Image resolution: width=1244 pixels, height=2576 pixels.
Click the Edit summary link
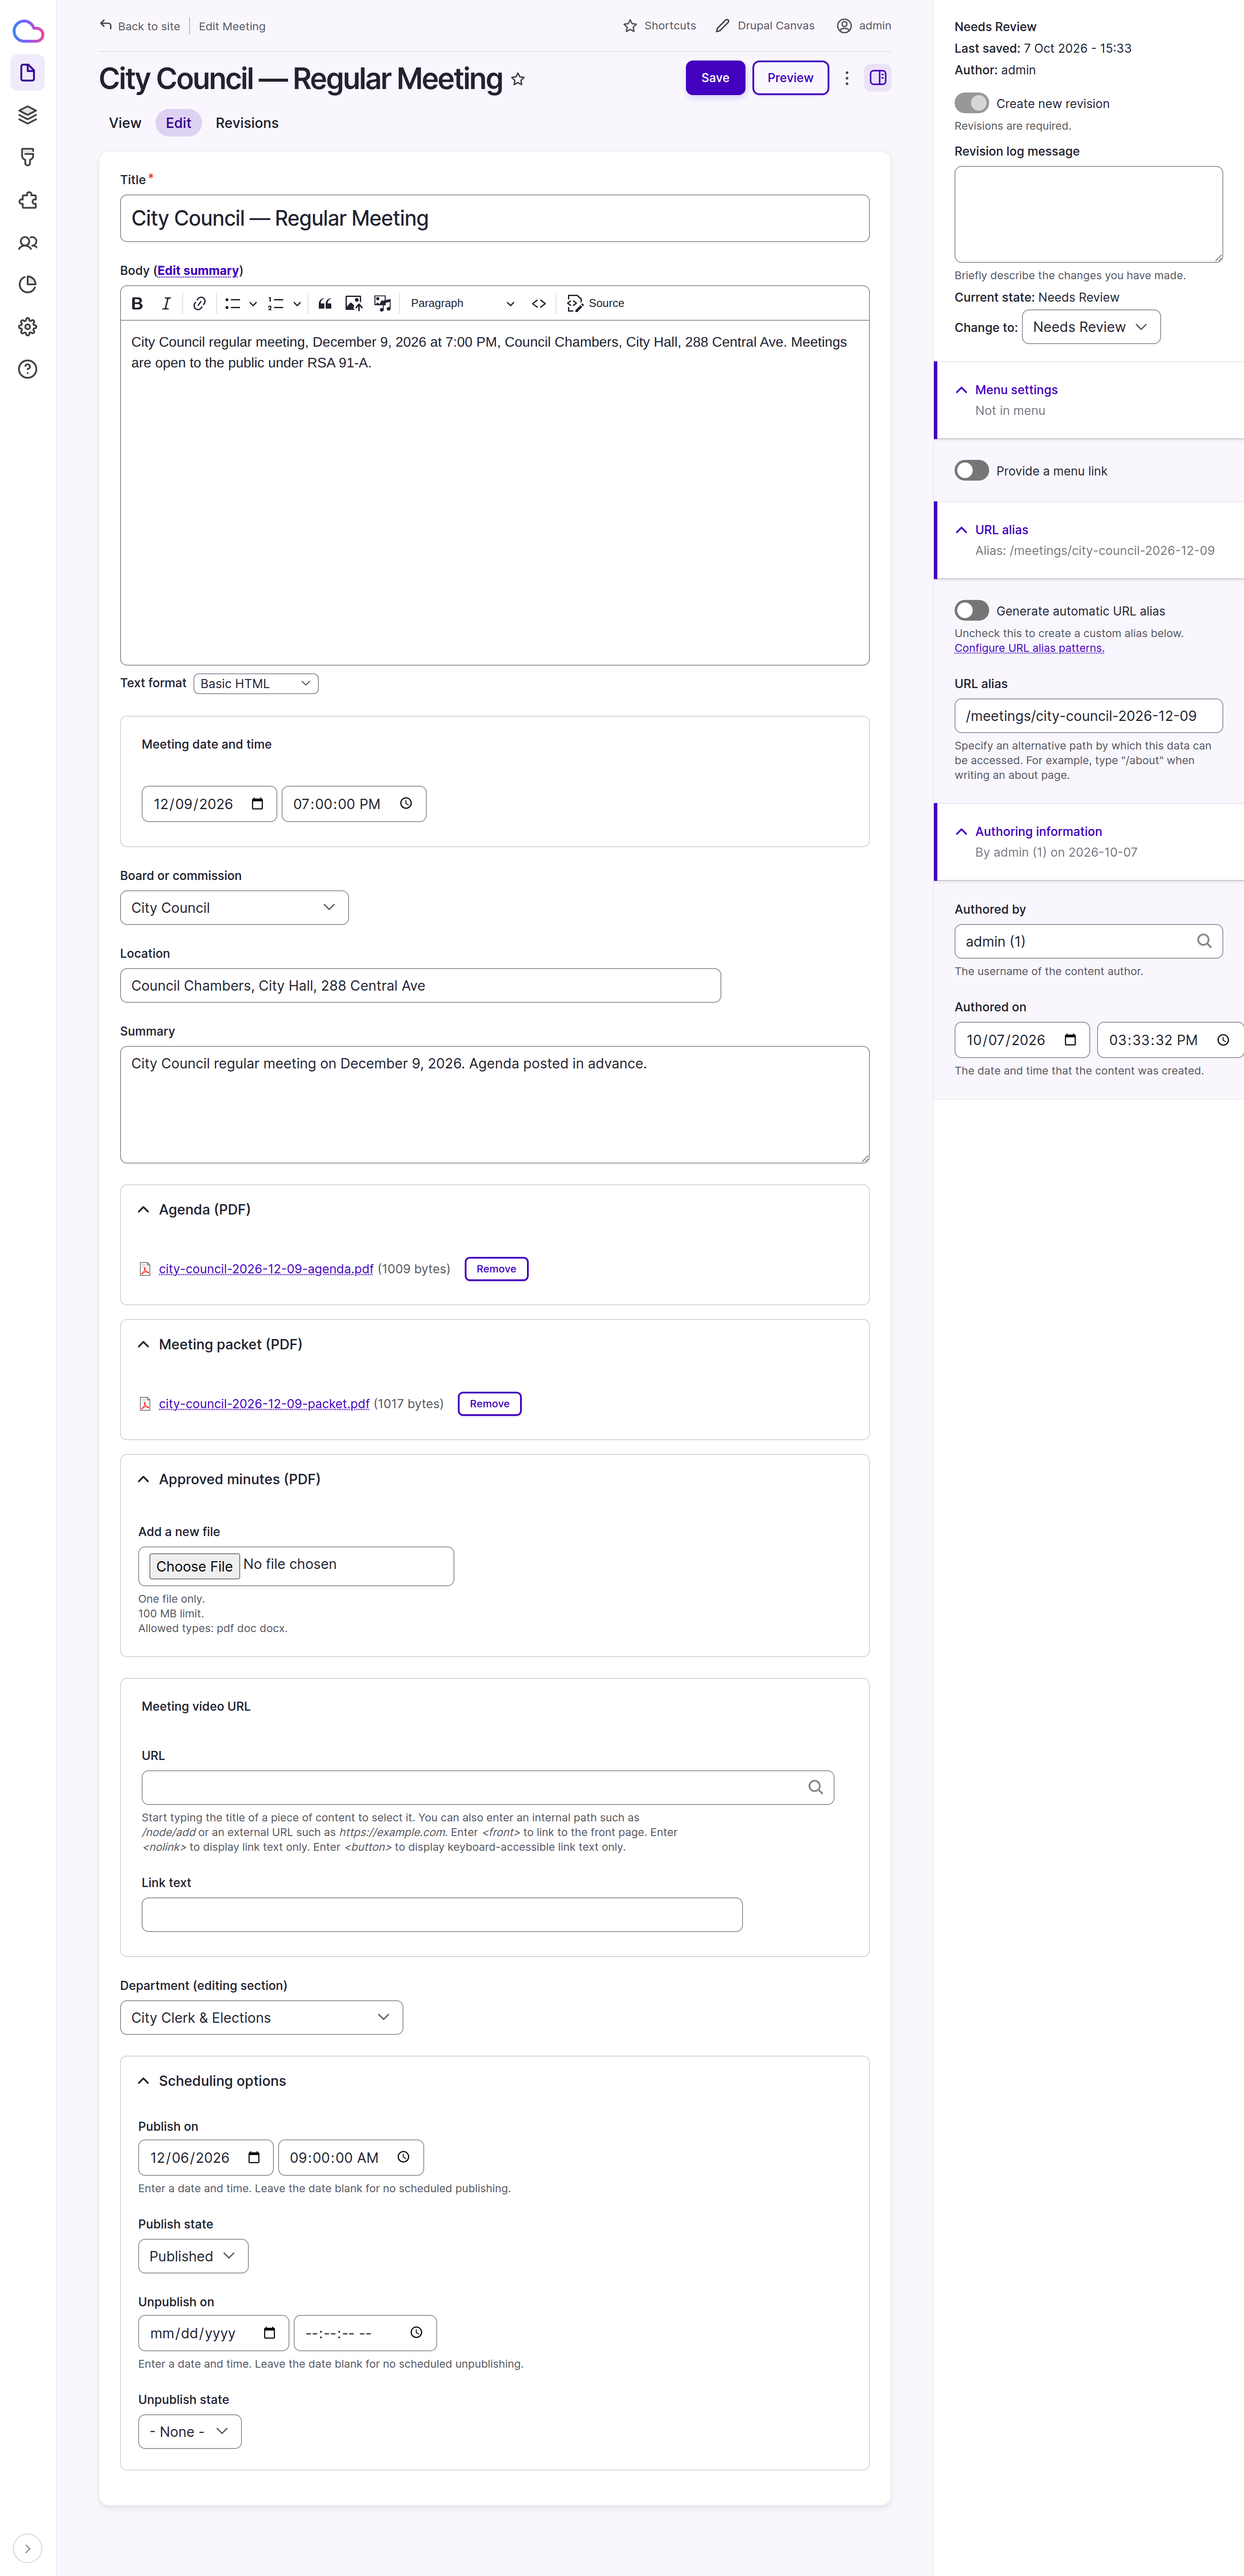pyautogui.click(x=198, y=271)
